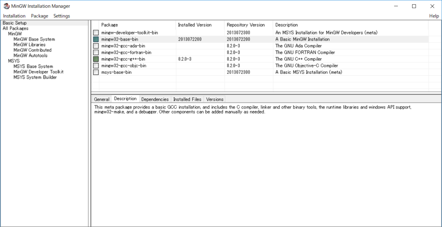Mark mingw32-gcc-fortran-bin checkbox
Screen dimensions: 442x227
[96, 53]
